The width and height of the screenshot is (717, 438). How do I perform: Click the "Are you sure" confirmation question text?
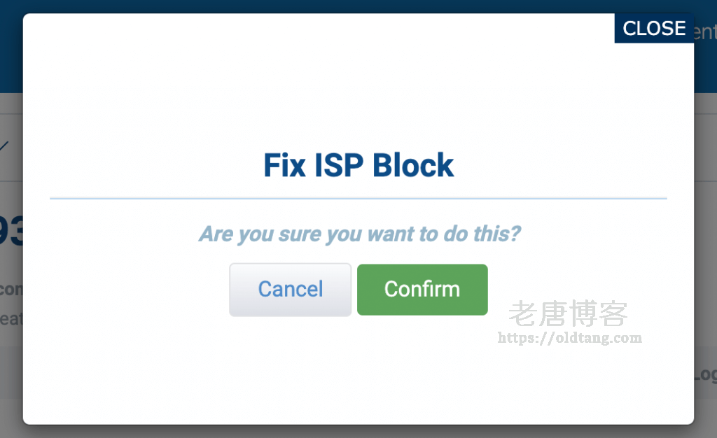coord(359,234)
